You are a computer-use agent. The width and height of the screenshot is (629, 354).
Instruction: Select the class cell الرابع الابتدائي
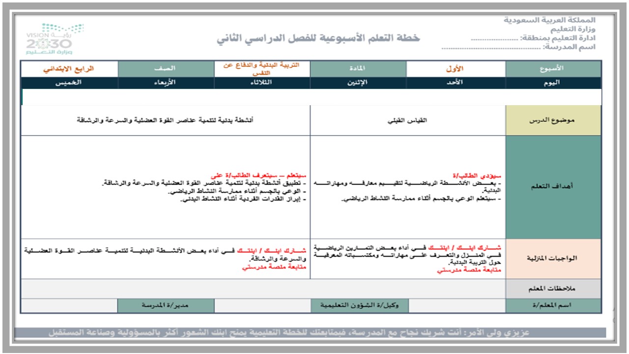(x=69, y=68)
